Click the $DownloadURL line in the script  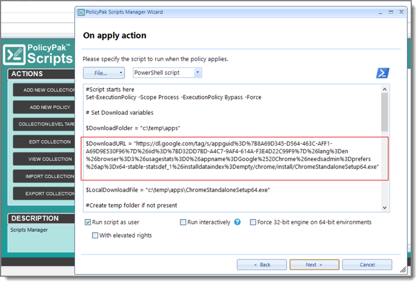coord(232,155)
